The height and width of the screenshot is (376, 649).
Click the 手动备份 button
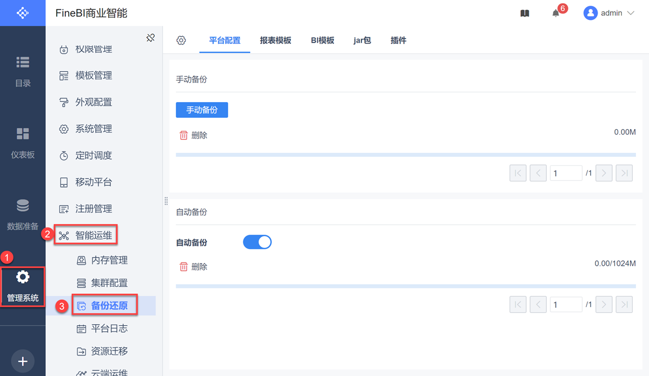pyautogui.click(x=202, y=110)
